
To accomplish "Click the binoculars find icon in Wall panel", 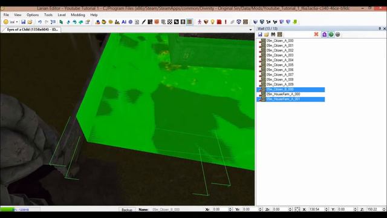I will 273,35.
